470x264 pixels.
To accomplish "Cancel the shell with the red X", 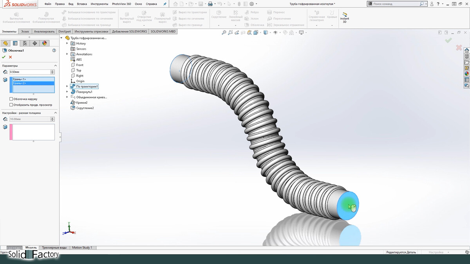I will [11, 57].
